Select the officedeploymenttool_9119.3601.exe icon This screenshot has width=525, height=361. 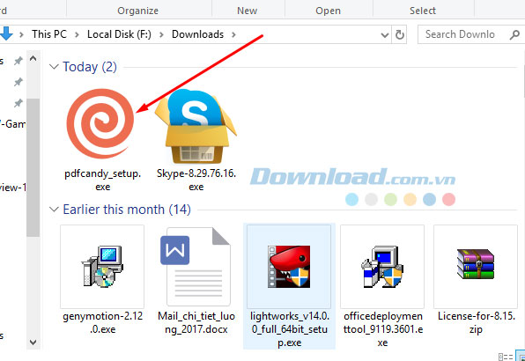coord(382,267)
